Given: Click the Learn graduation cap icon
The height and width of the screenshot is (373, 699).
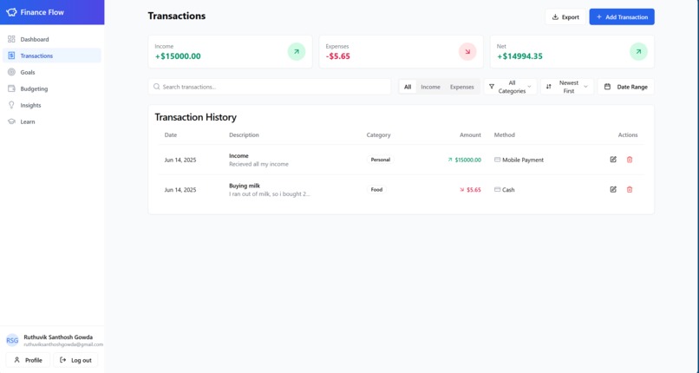Looking at the screenshot, I should pos(11,121).
